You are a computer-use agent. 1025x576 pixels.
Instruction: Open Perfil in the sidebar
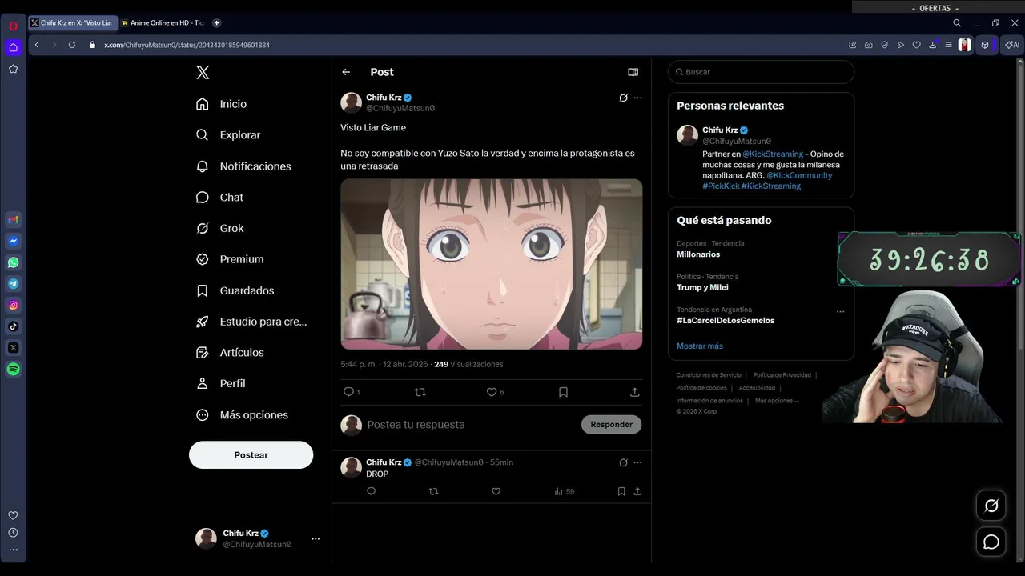coord(221,383)
